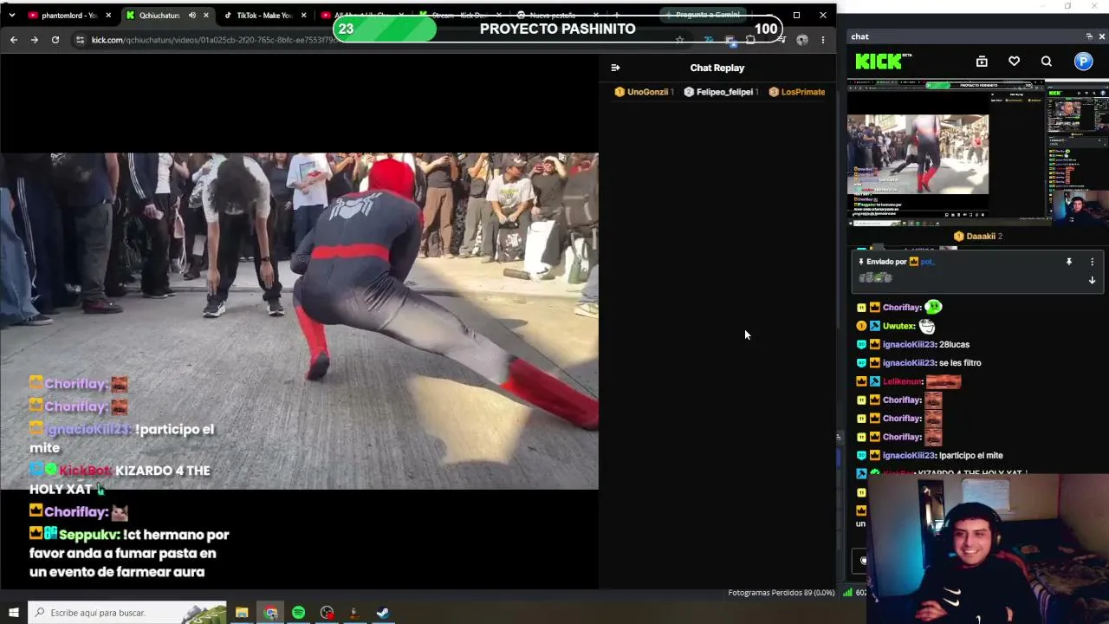The image size is (1109, 624).
Task: Open the Chrome three-dot menu
Action: (x=822, y=40)
